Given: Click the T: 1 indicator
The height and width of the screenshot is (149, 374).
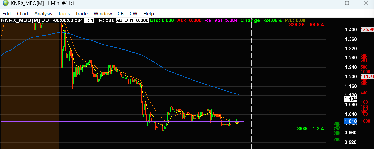Looking at the screenshot, I should point(89,20).
